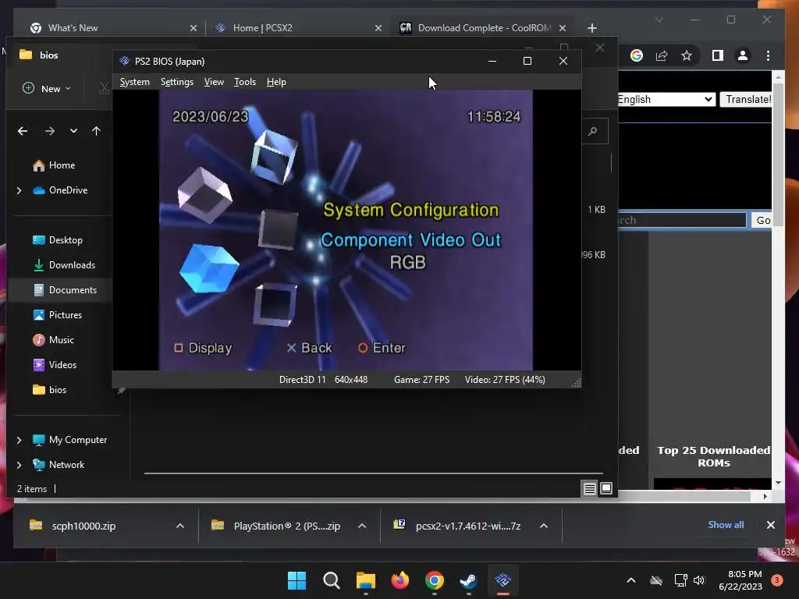Image resolution: width=799 pixels, height=599 pixels.
Task: Open Pictures in Explorer sidebar
Action: tap(66, 315)
